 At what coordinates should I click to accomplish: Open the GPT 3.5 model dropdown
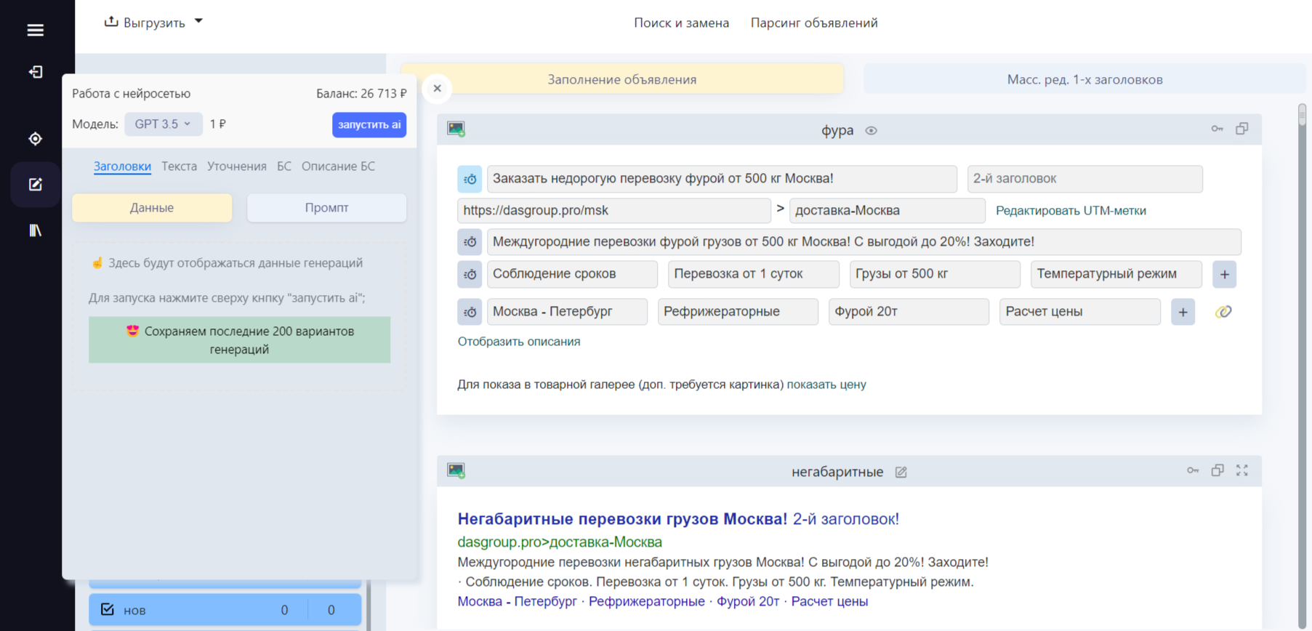coord(163,124)
